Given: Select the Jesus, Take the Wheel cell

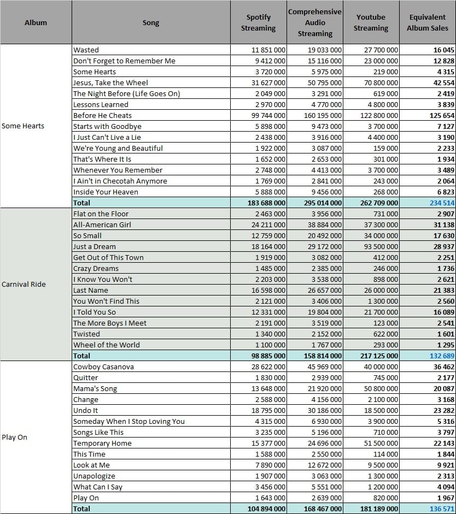Looking at the screenshot, I should (151, 82).
